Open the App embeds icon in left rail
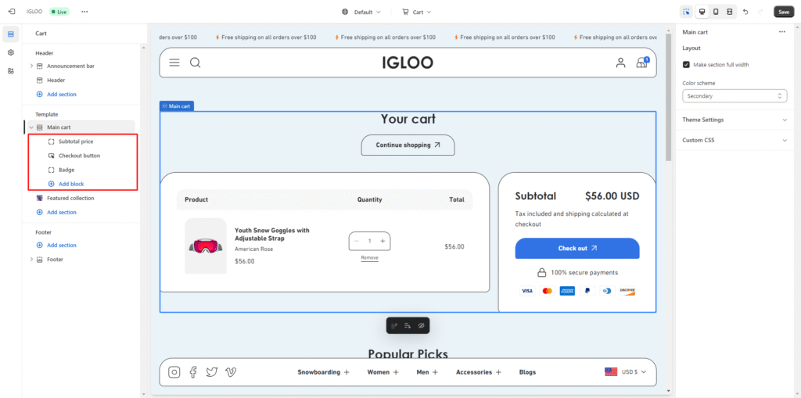 [11, 70]
